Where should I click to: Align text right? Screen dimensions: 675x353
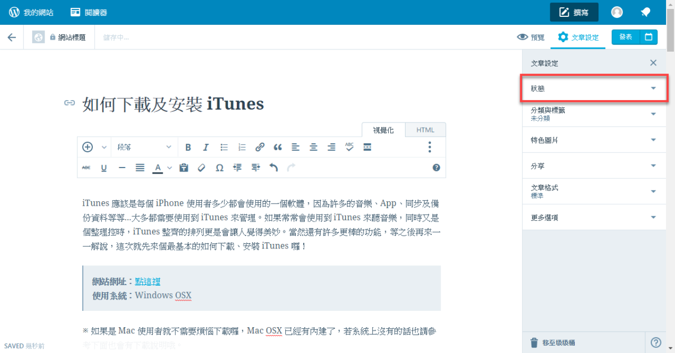point(331,147)
